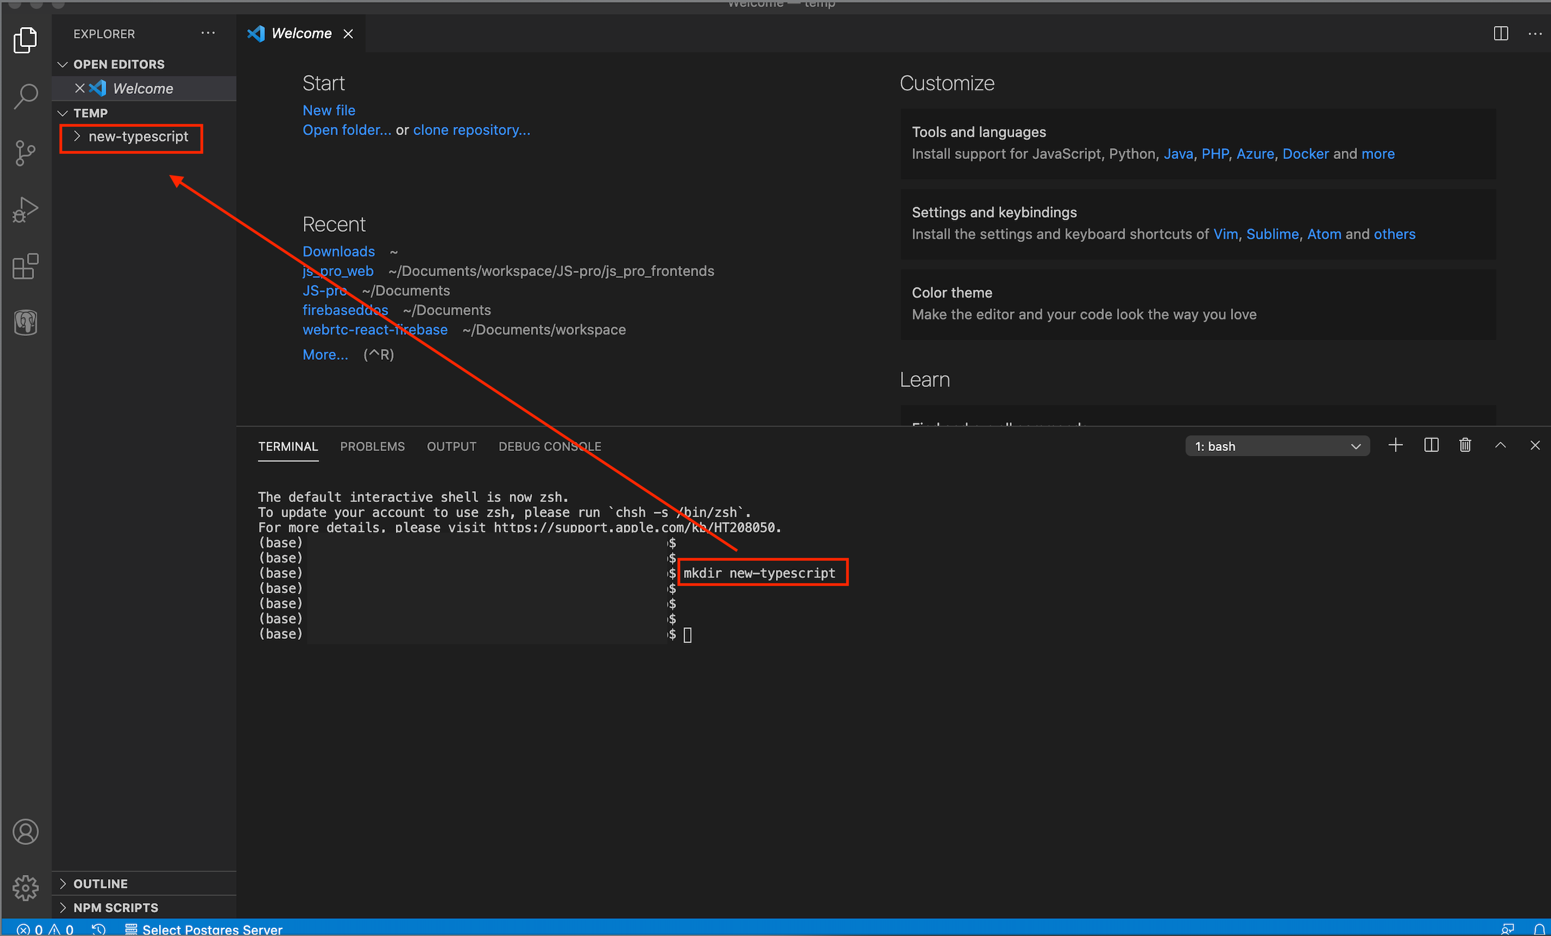Split the editor to the right
1551x936 pixels.
click(1500, 34)
